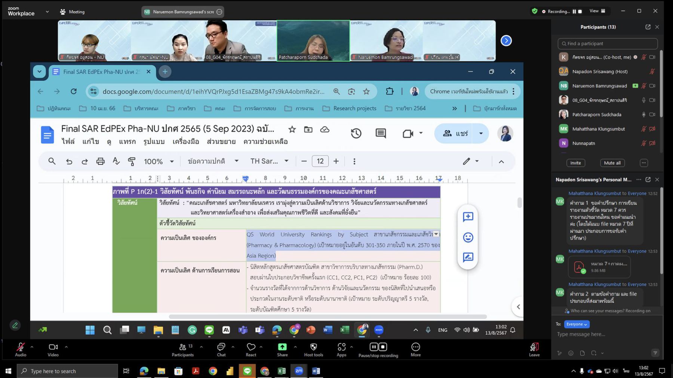Expand video options caret next to Video
Viewport: 673px width, 378px height.
[x=66, y=347]
